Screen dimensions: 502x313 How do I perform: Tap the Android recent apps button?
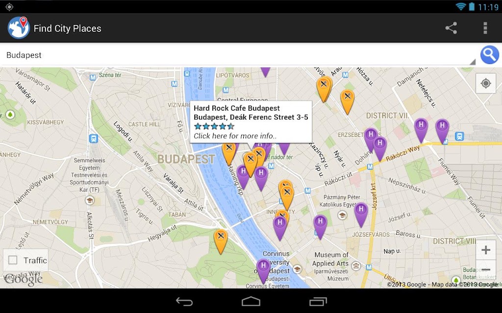(x=318, y=301)
